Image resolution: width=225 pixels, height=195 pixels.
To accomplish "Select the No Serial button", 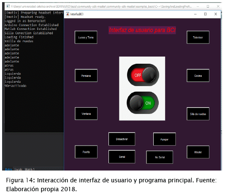I will point(160,157).
